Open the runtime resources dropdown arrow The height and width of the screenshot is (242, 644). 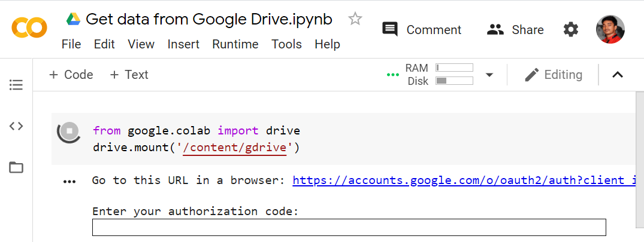point(489,75)
